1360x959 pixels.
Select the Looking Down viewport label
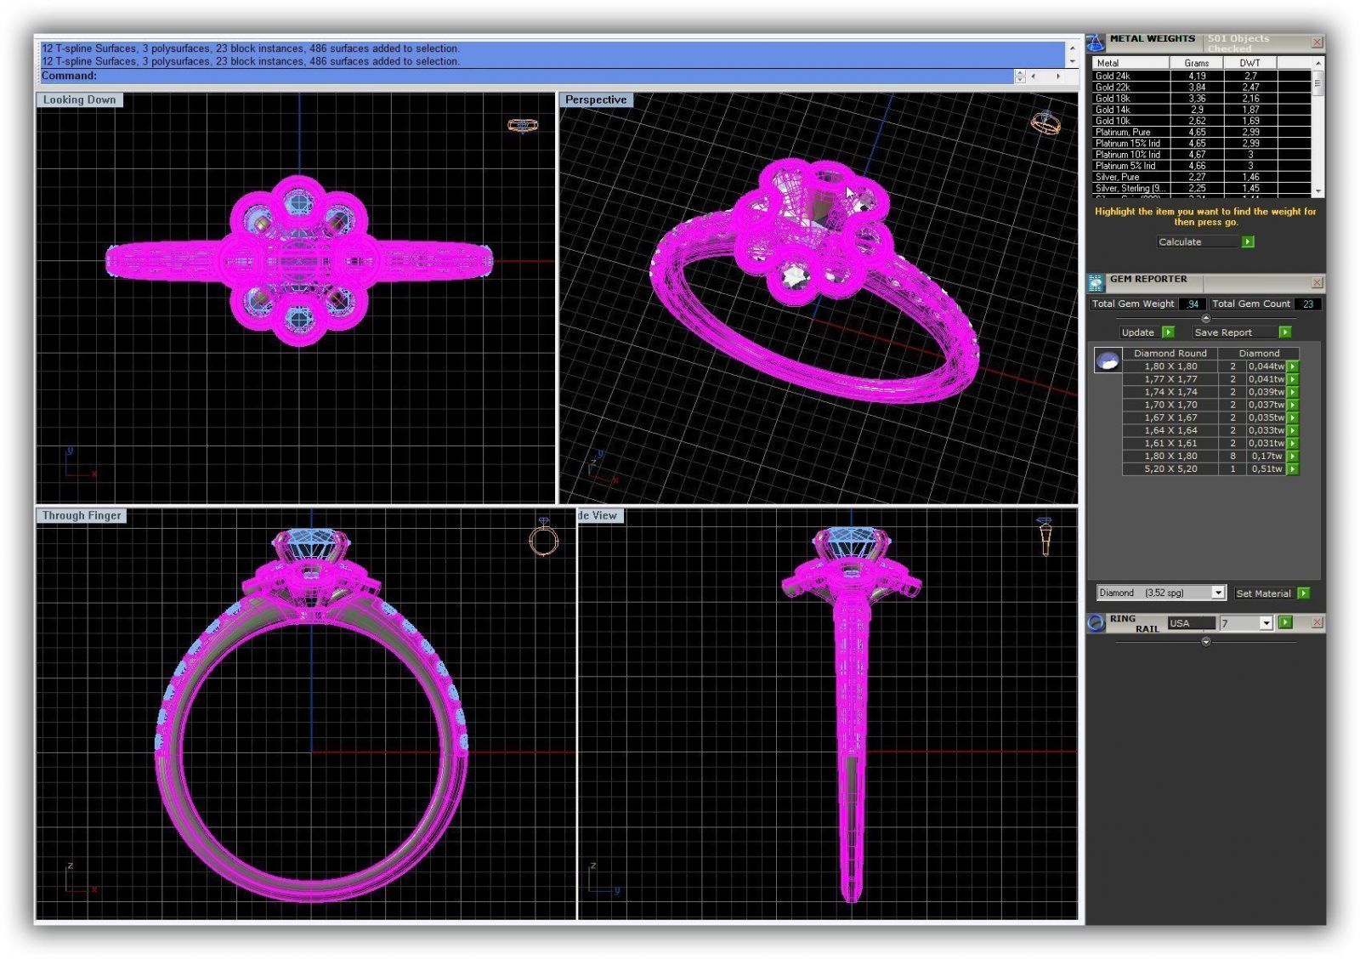coord(79,100)
